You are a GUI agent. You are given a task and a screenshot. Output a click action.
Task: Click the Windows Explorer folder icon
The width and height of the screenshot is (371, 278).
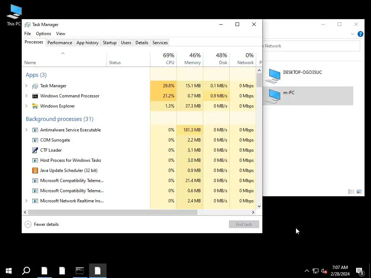tap(35, 106)
